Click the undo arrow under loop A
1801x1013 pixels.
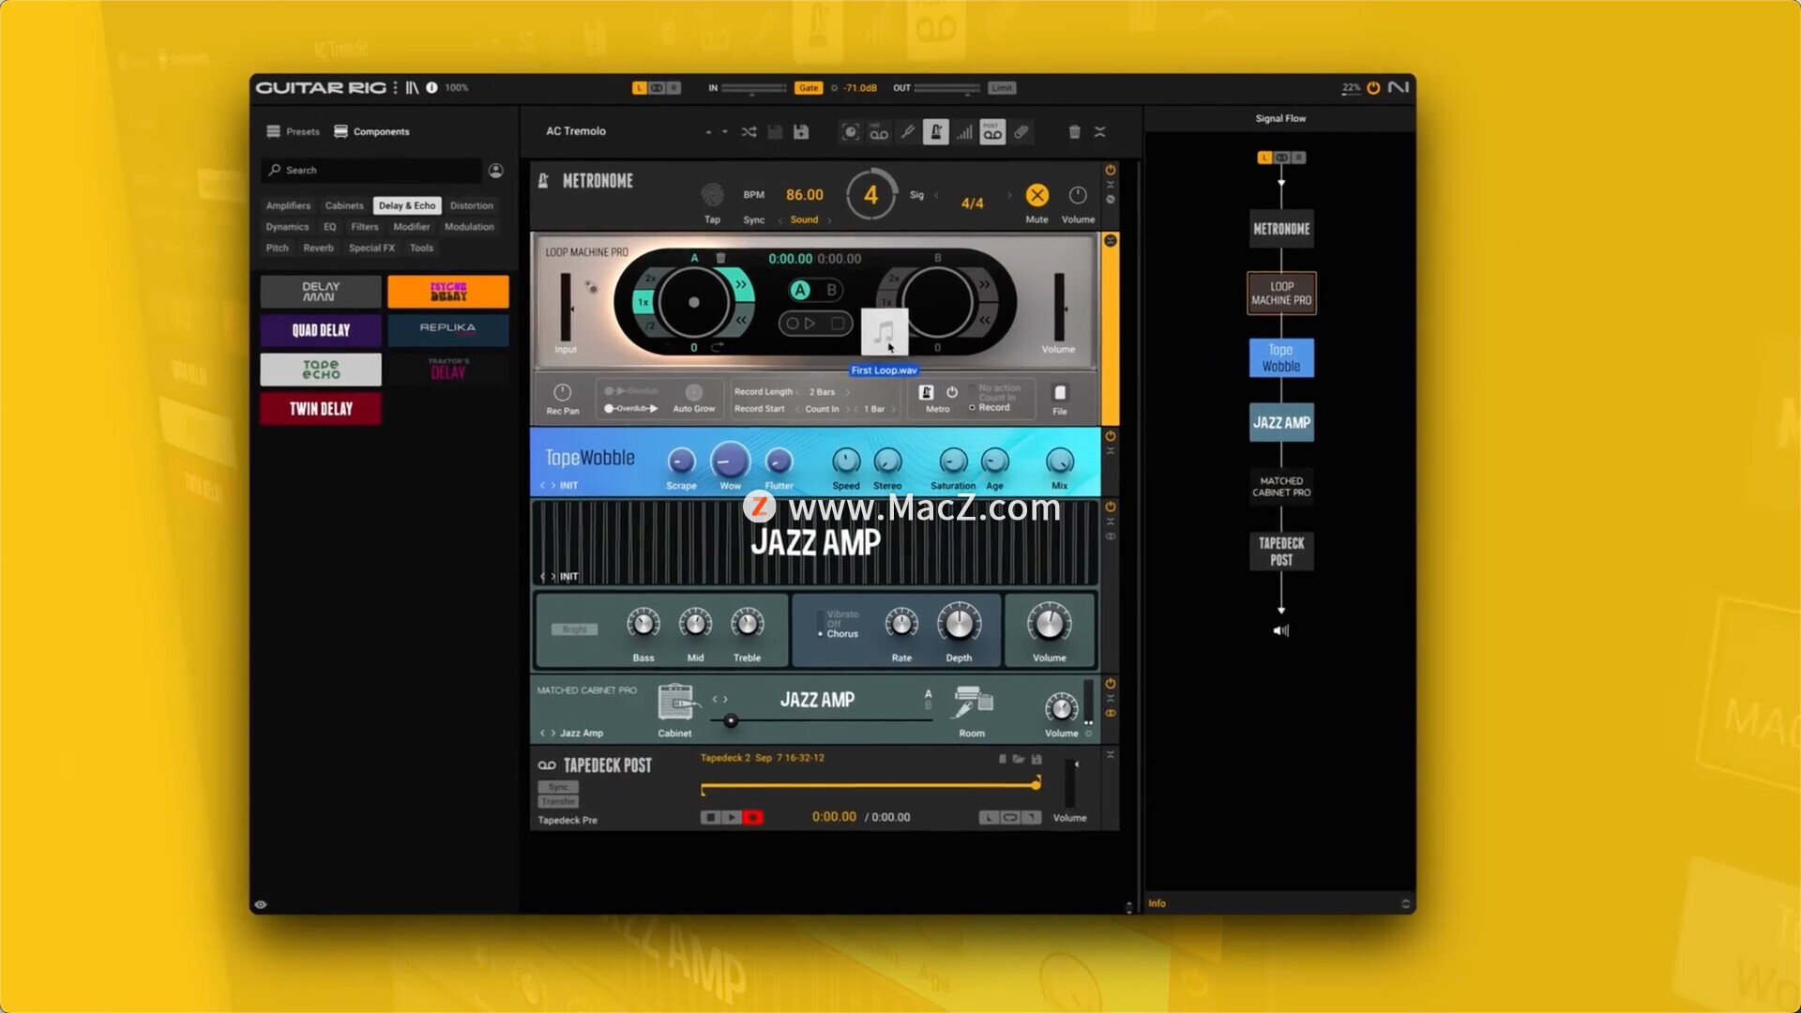point(718,348)
